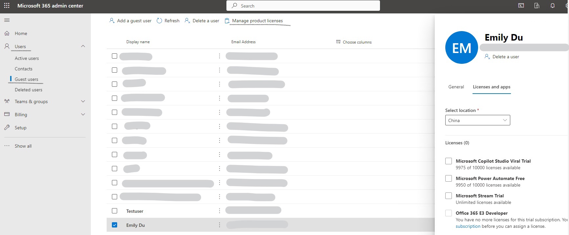Click the Refresh circular arrow icon
This screenshot has width=569, height=235.
tap(159, 20)
